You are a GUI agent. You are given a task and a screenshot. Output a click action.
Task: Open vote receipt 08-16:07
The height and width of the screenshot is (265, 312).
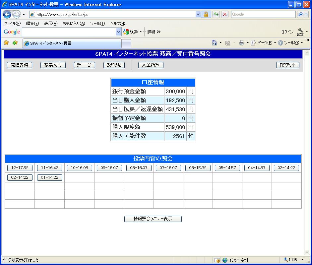[139, 168]
